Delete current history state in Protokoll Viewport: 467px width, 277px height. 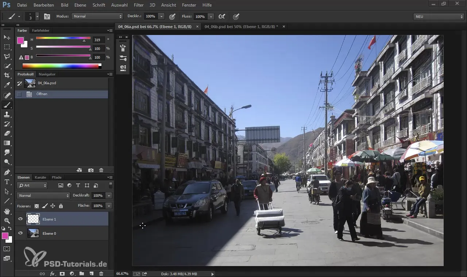(x=101, y=170)
